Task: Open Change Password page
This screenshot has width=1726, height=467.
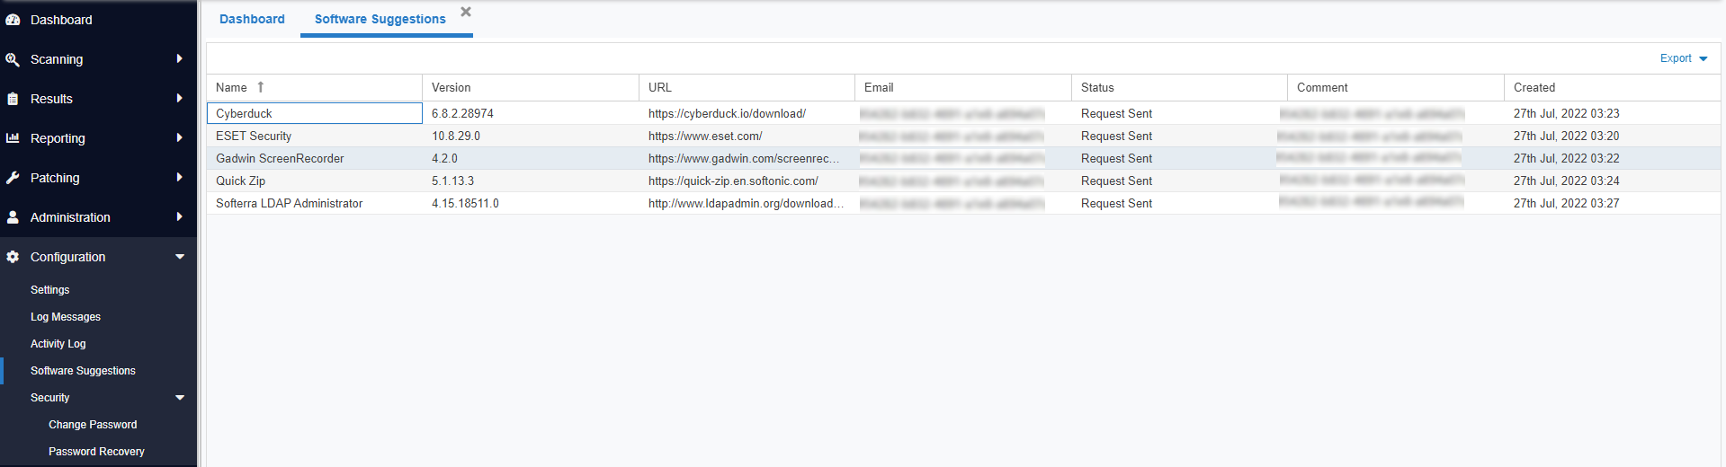Action: point(93,425)
